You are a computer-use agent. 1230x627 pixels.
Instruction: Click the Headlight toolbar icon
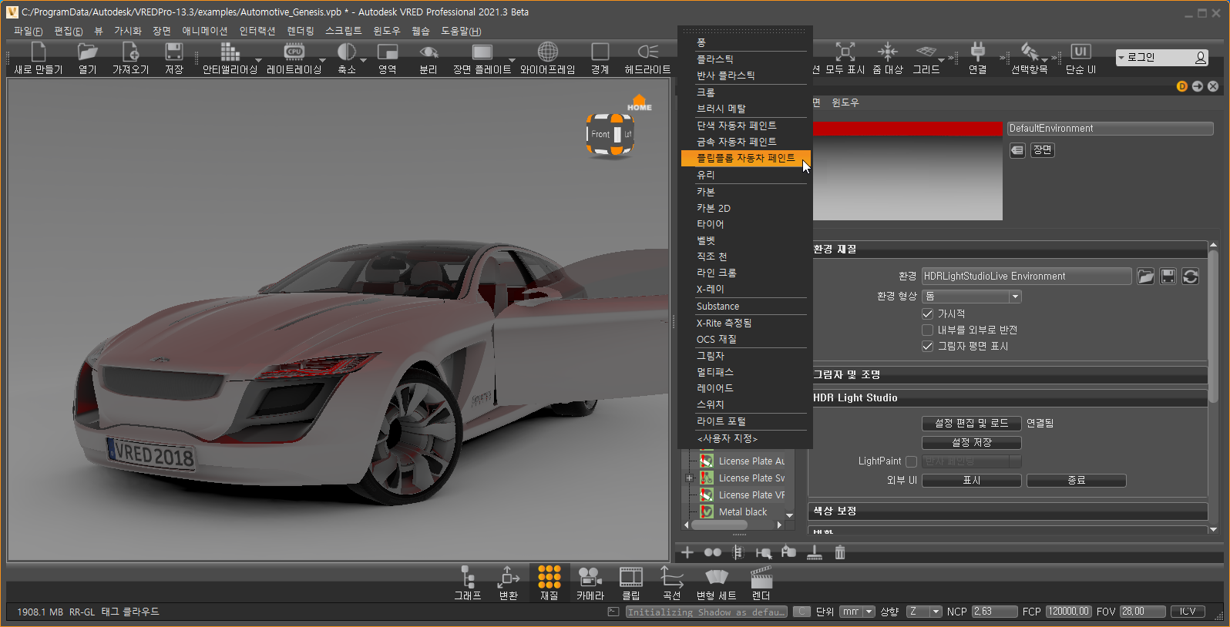(647, 52)
